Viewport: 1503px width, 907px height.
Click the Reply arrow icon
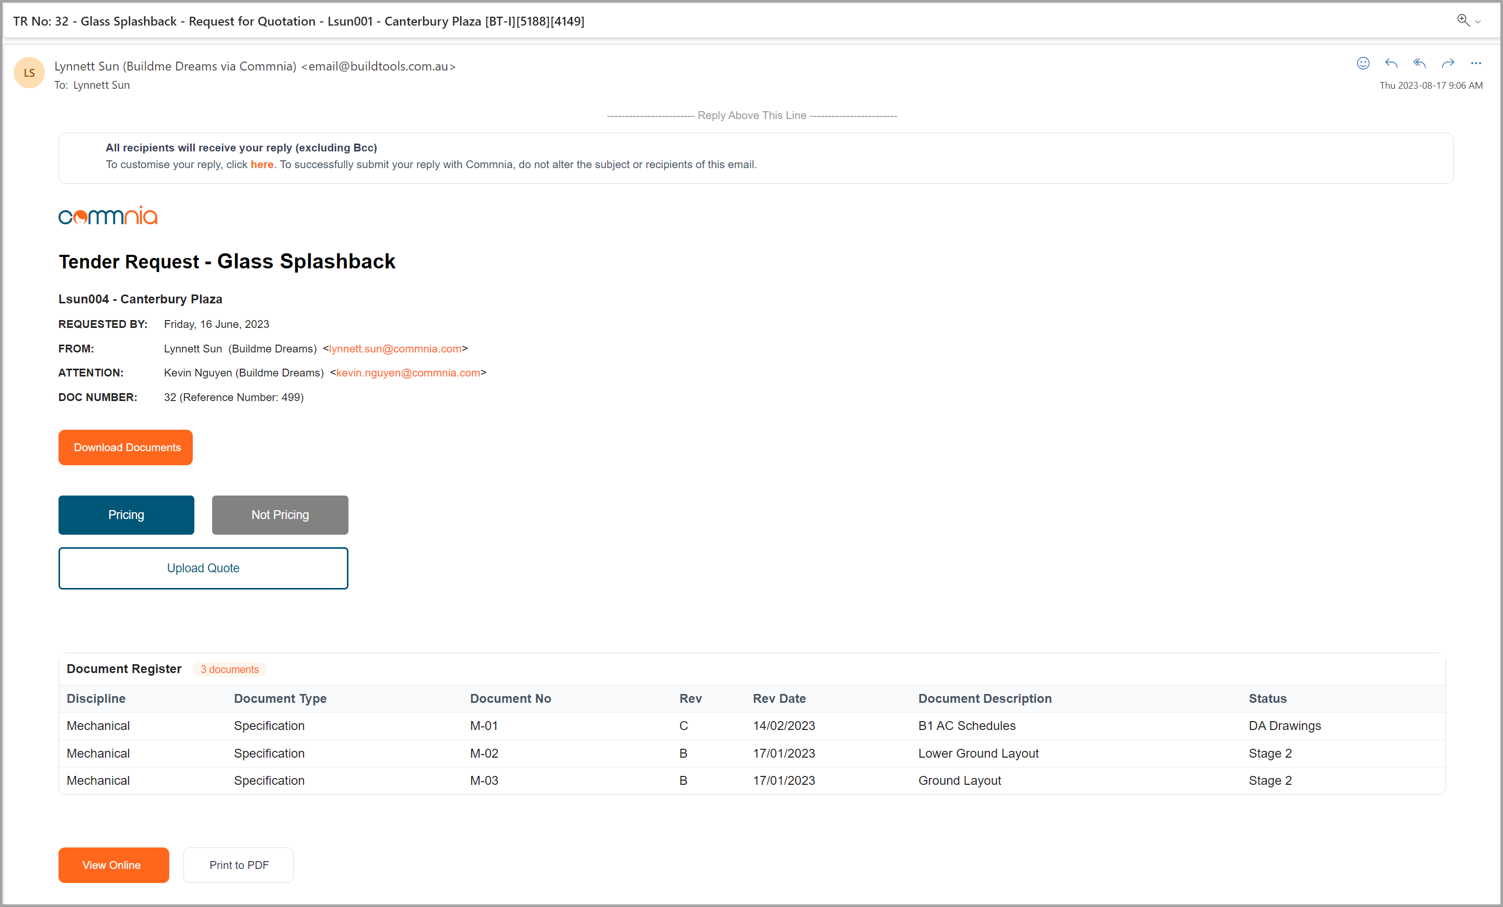pos(1391,63)
